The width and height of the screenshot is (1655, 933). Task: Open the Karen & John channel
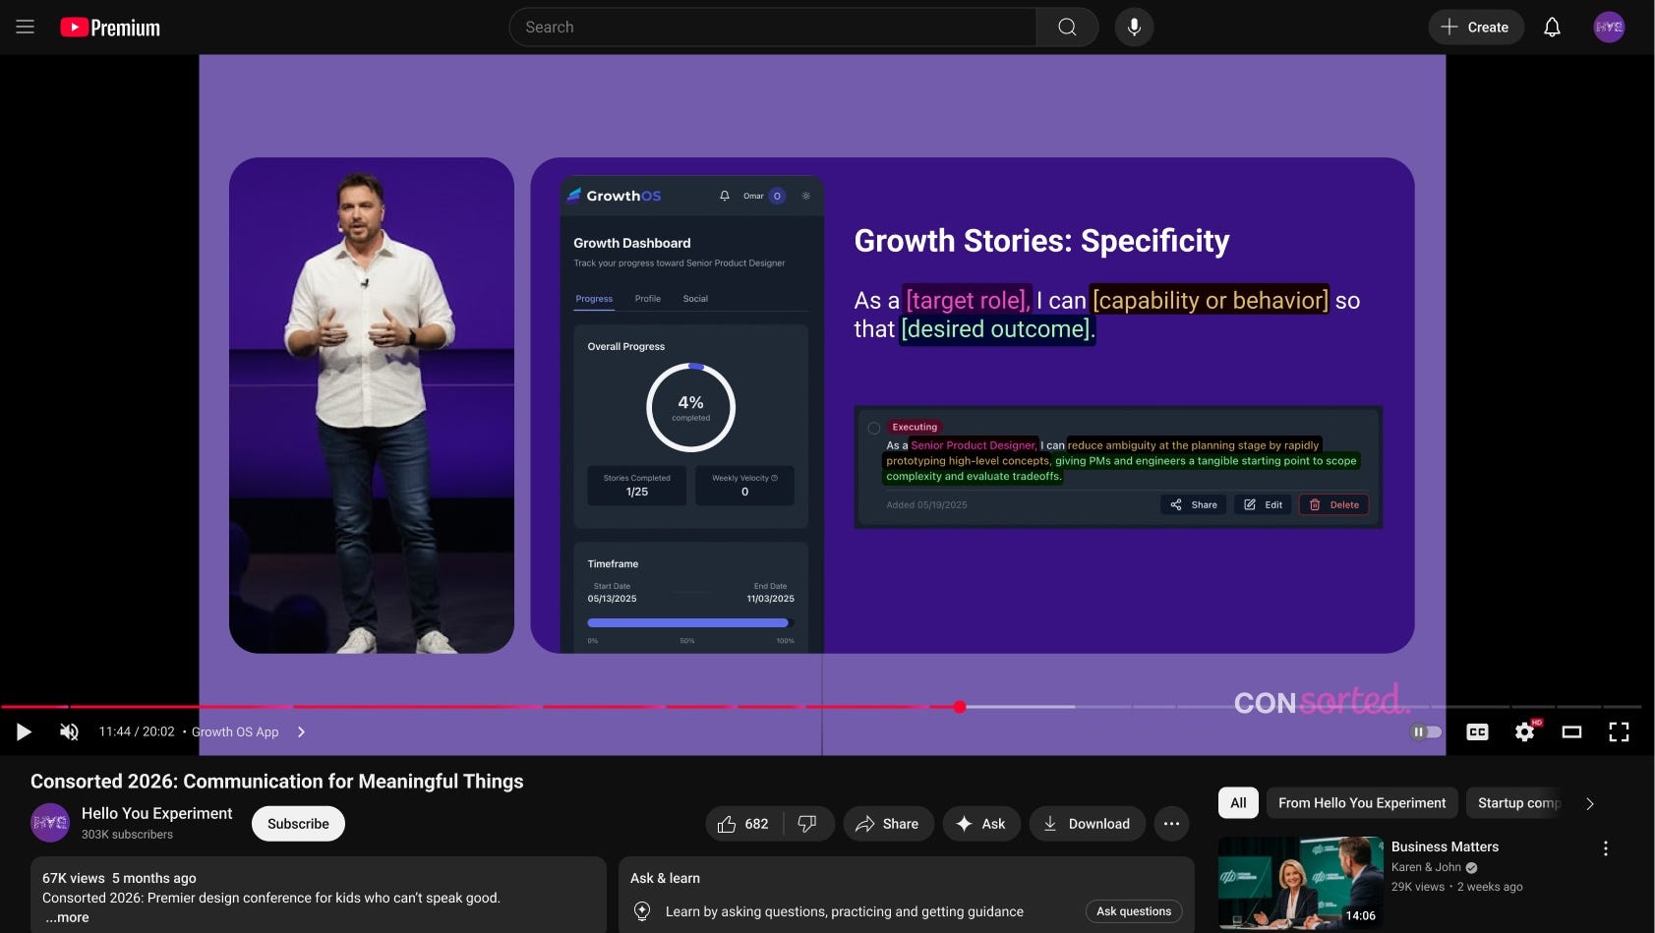point(1426,867)
